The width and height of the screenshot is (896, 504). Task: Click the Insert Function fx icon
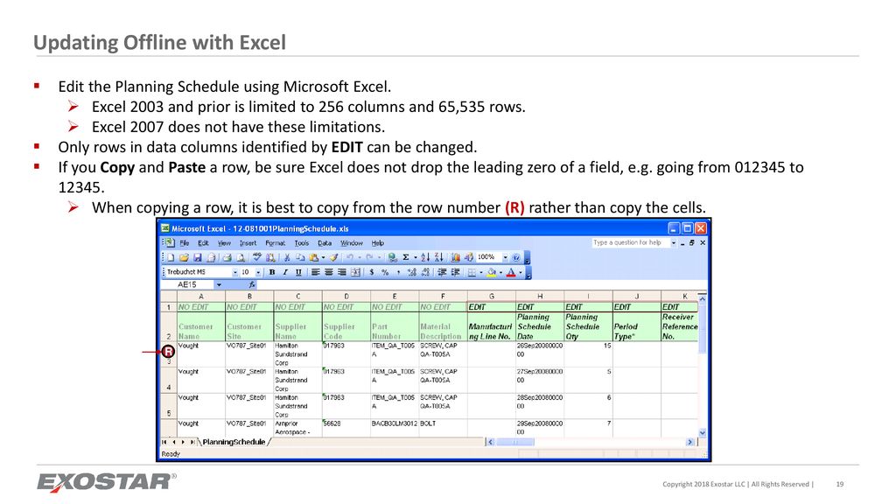coord(252,284)
